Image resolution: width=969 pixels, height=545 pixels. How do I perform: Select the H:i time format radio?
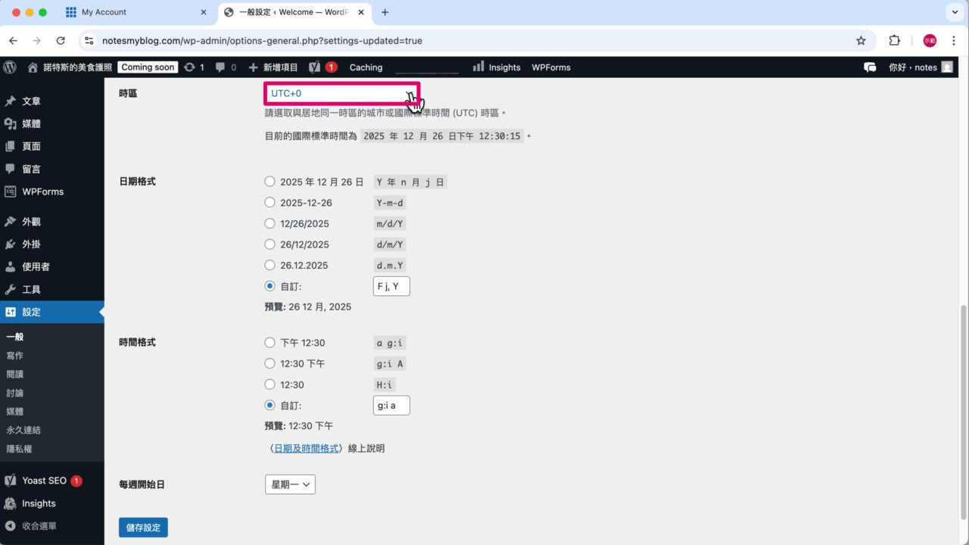pyautogui.click(x=270, y=385)
